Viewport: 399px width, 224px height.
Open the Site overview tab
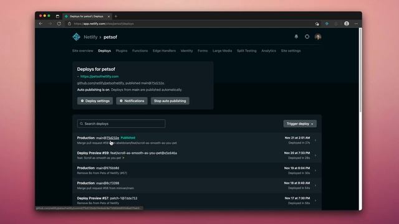coord(83,51)
